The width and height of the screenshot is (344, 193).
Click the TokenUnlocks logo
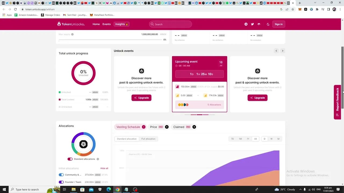click(71, 24)
